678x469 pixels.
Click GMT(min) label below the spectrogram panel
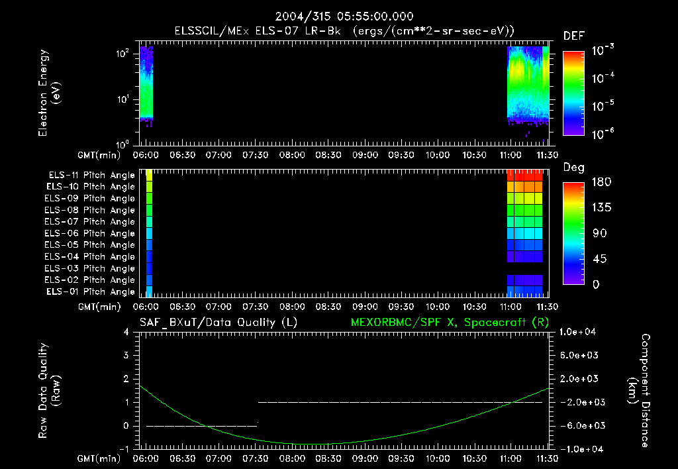[x=99, y=155]
